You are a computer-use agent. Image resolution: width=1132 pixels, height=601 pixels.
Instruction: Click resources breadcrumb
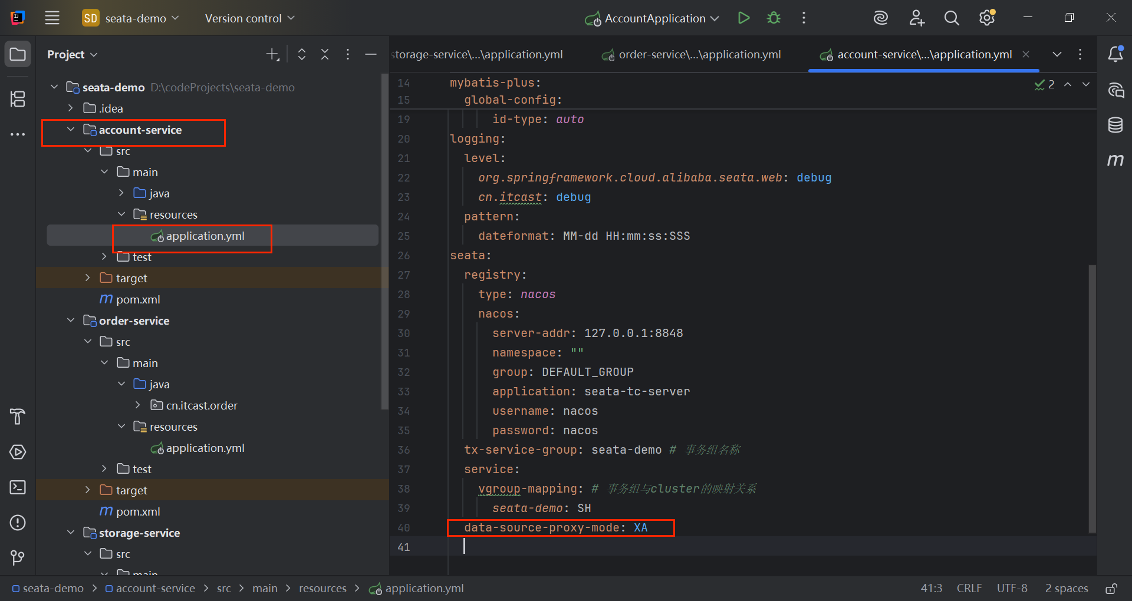323,588
